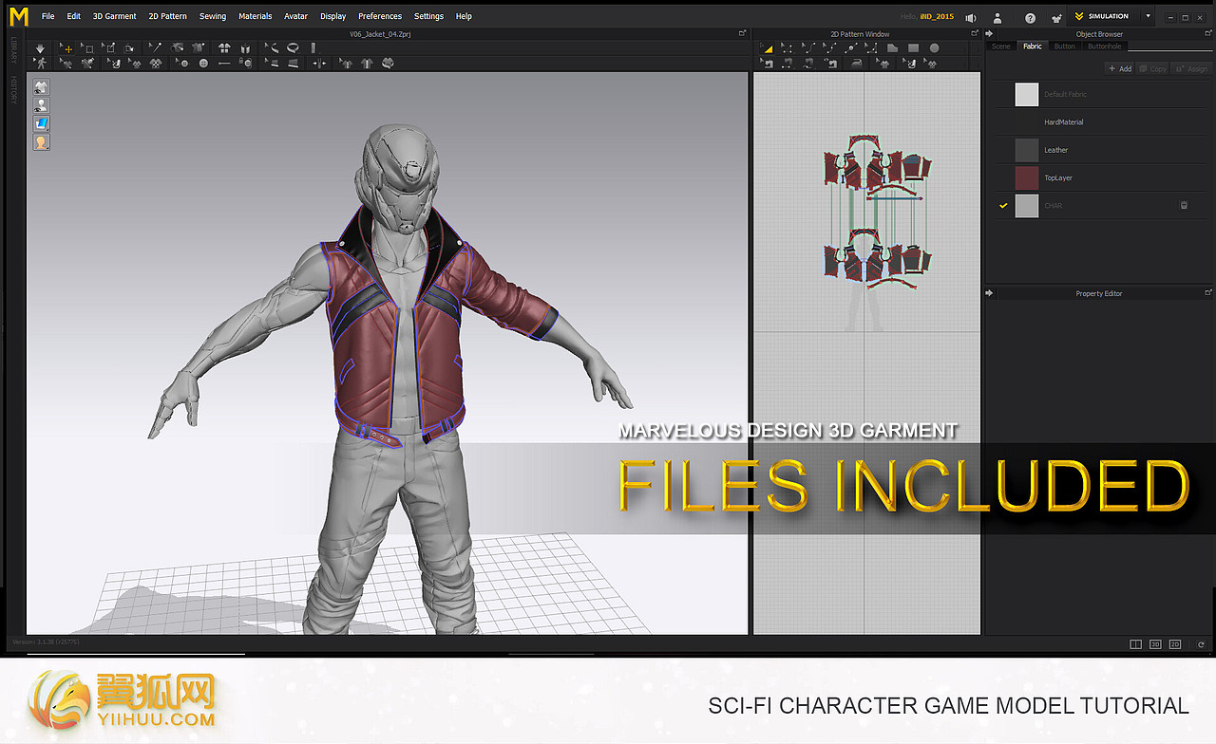Viewport: 1216px width, 744px height.
Task: Switch to the Scene tab
Action: point(1001,46)
